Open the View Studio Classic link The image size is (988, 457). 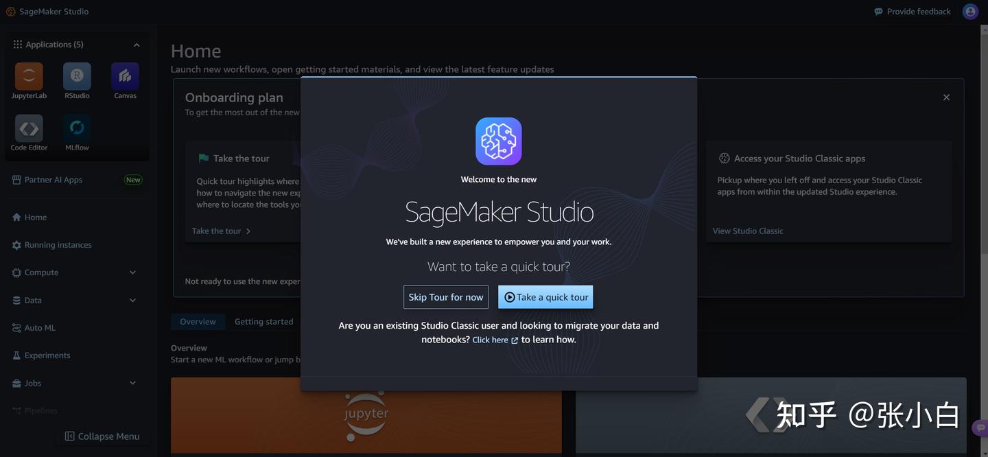[748, 231]
